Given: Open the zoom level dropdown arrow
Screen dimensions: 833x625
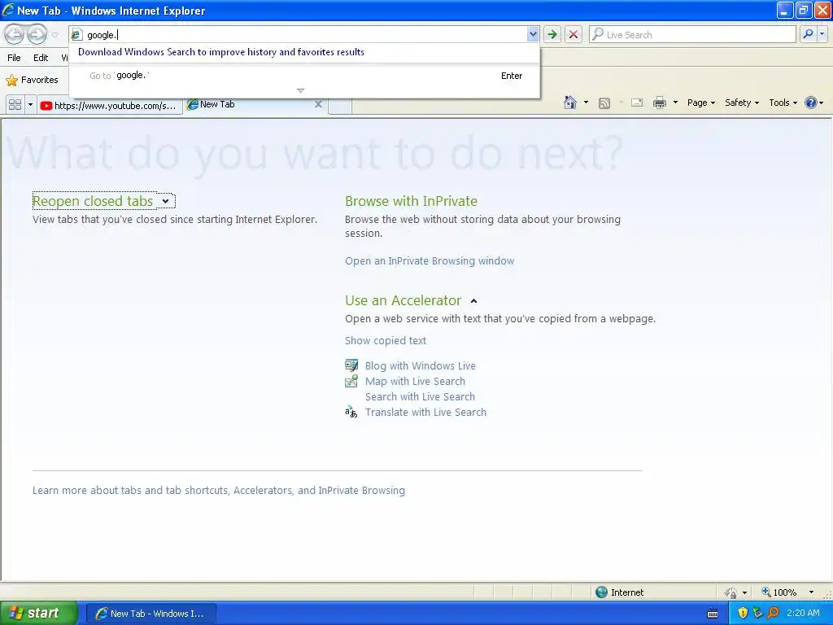Looking at the screenshot, I should 811,592.
